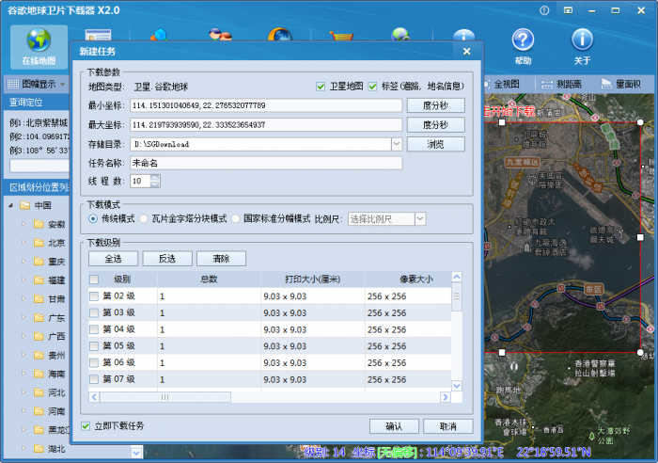Focus the 最大坐标 input field
This screenshot has height=463, width=658.
click(x=266, y=125)
